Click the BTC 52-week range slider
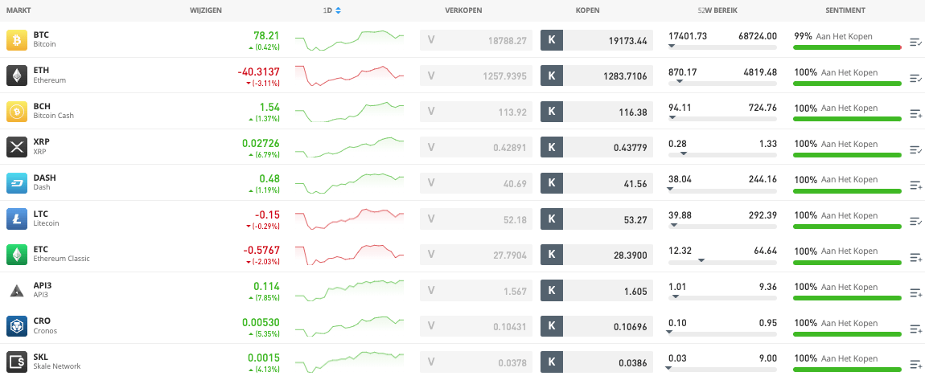The image size is (925, 380). click(x=722, y=47)
